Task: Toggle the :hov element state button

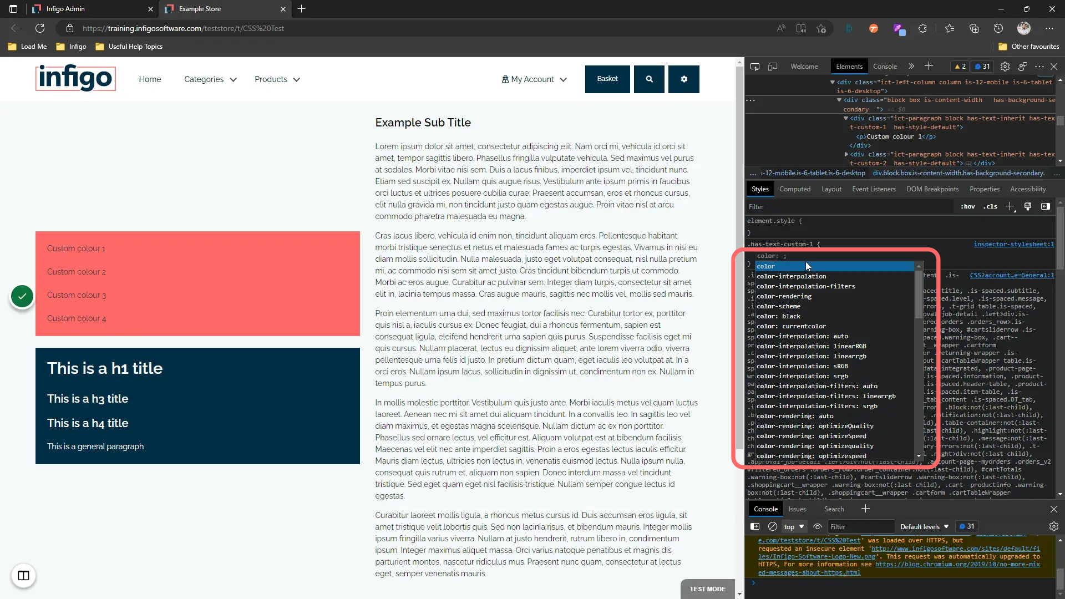Action: 968,206
